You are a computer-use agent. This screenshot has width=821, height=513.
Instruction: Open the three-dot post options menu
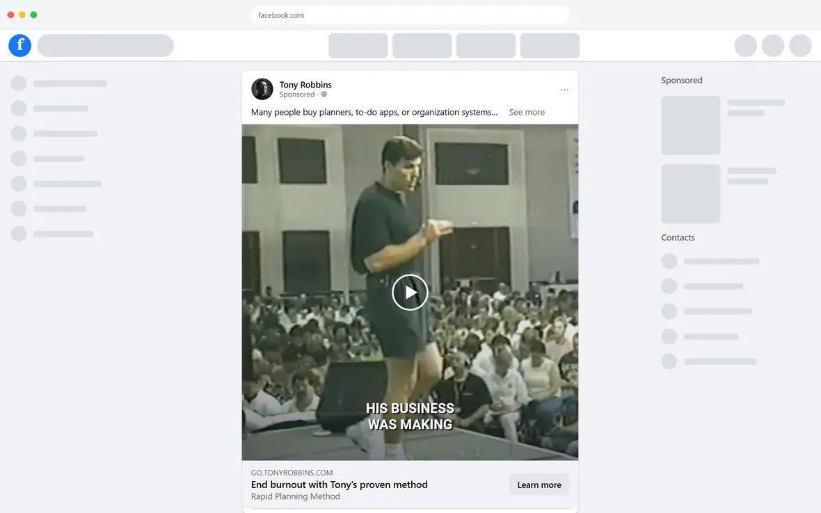coord(564,90)
